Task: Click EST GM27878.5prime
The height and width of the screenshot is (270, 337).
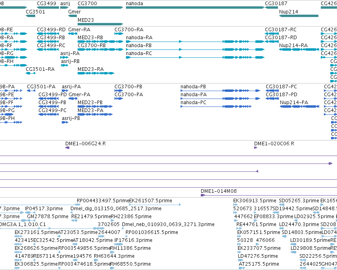Action: point(48,216)
